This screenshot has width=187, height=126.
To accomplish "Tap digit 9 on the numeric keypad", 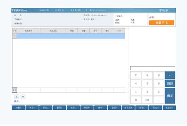I will 159,75.
